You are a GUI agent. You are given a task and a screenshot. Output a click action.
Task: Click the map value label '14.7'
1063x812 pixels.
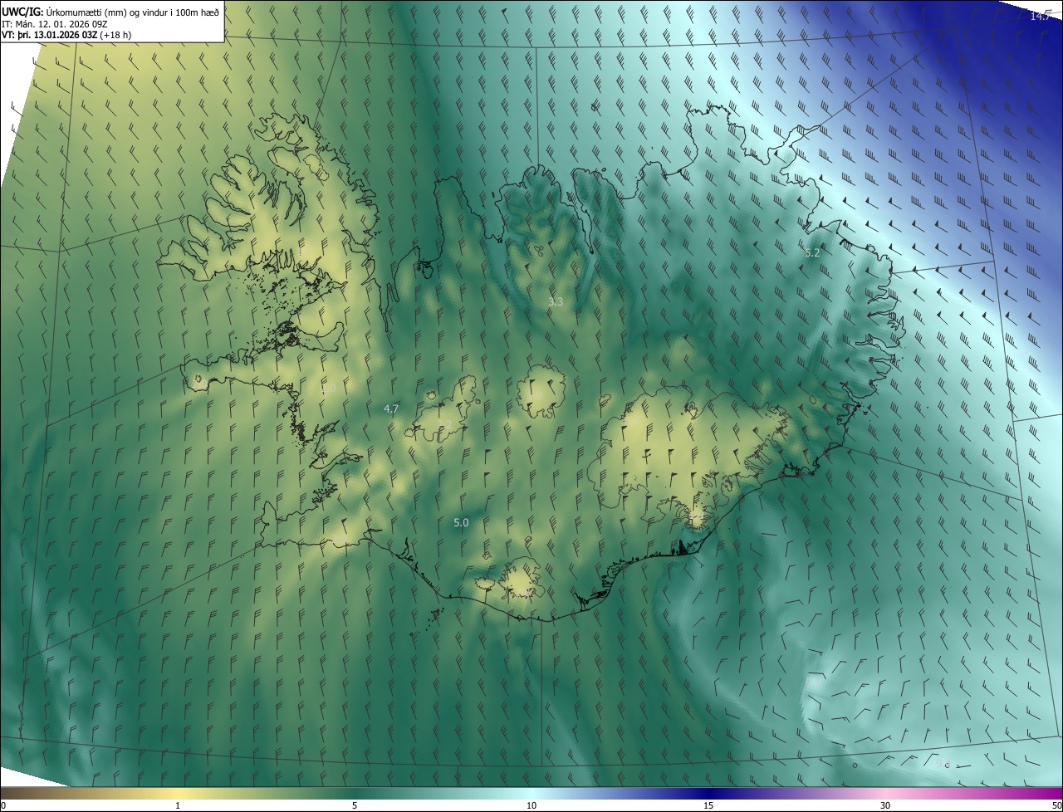tap(1041, 17)
